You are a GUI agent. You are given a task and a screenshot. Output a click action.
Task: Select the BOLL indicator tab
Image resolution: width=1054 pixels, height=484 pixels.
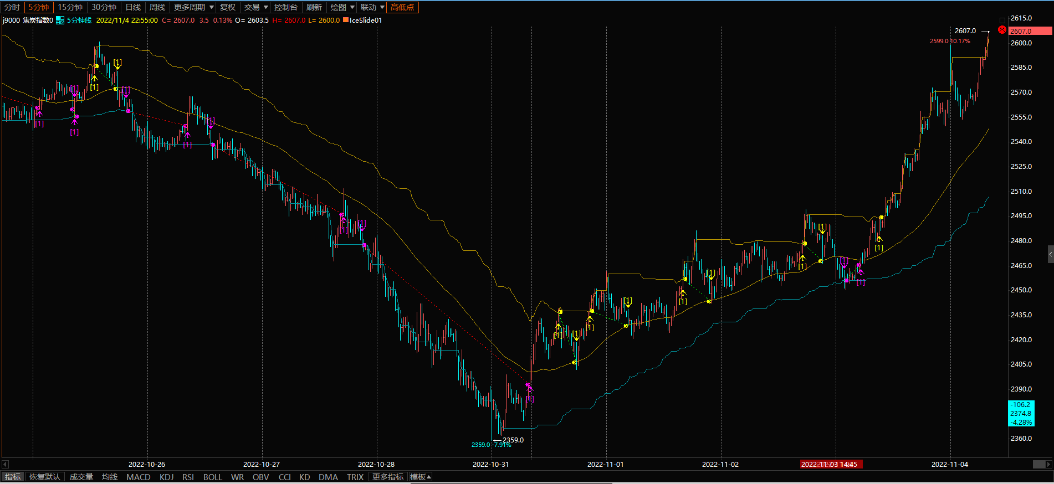pyautogui.click(x=212, y=477)
